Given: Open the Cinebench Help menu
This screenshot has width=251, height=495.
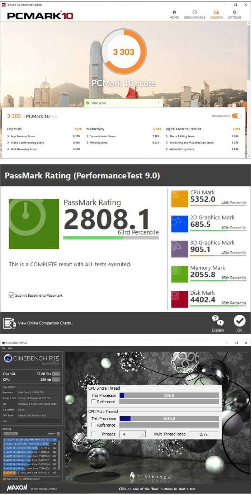Looking at the screenshot, I should 11,348.
